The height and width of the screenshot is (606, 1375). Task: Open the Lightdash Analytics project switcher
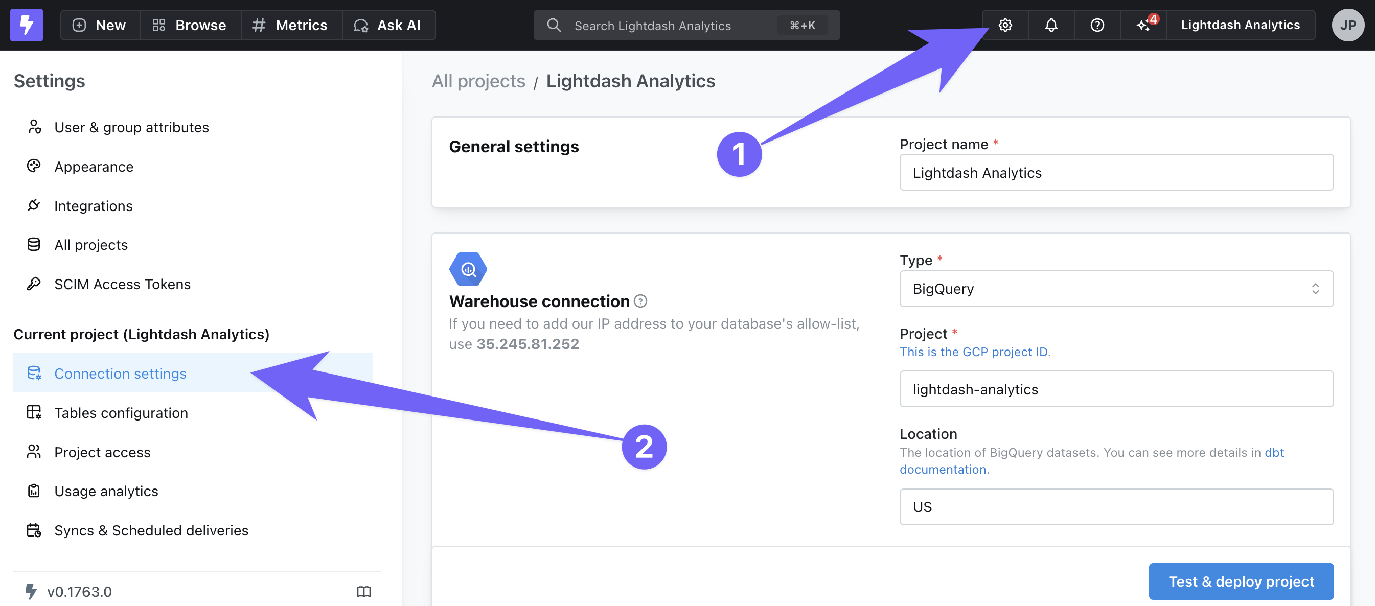[1240, 25]
